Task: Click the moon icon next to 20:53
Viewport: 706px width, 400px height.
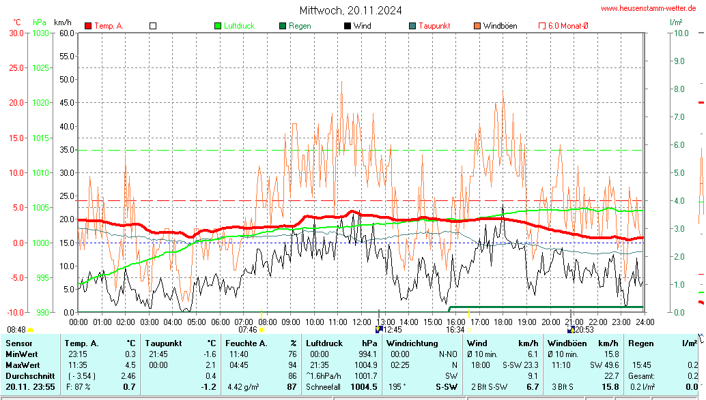Action: [x=570, y=330]
